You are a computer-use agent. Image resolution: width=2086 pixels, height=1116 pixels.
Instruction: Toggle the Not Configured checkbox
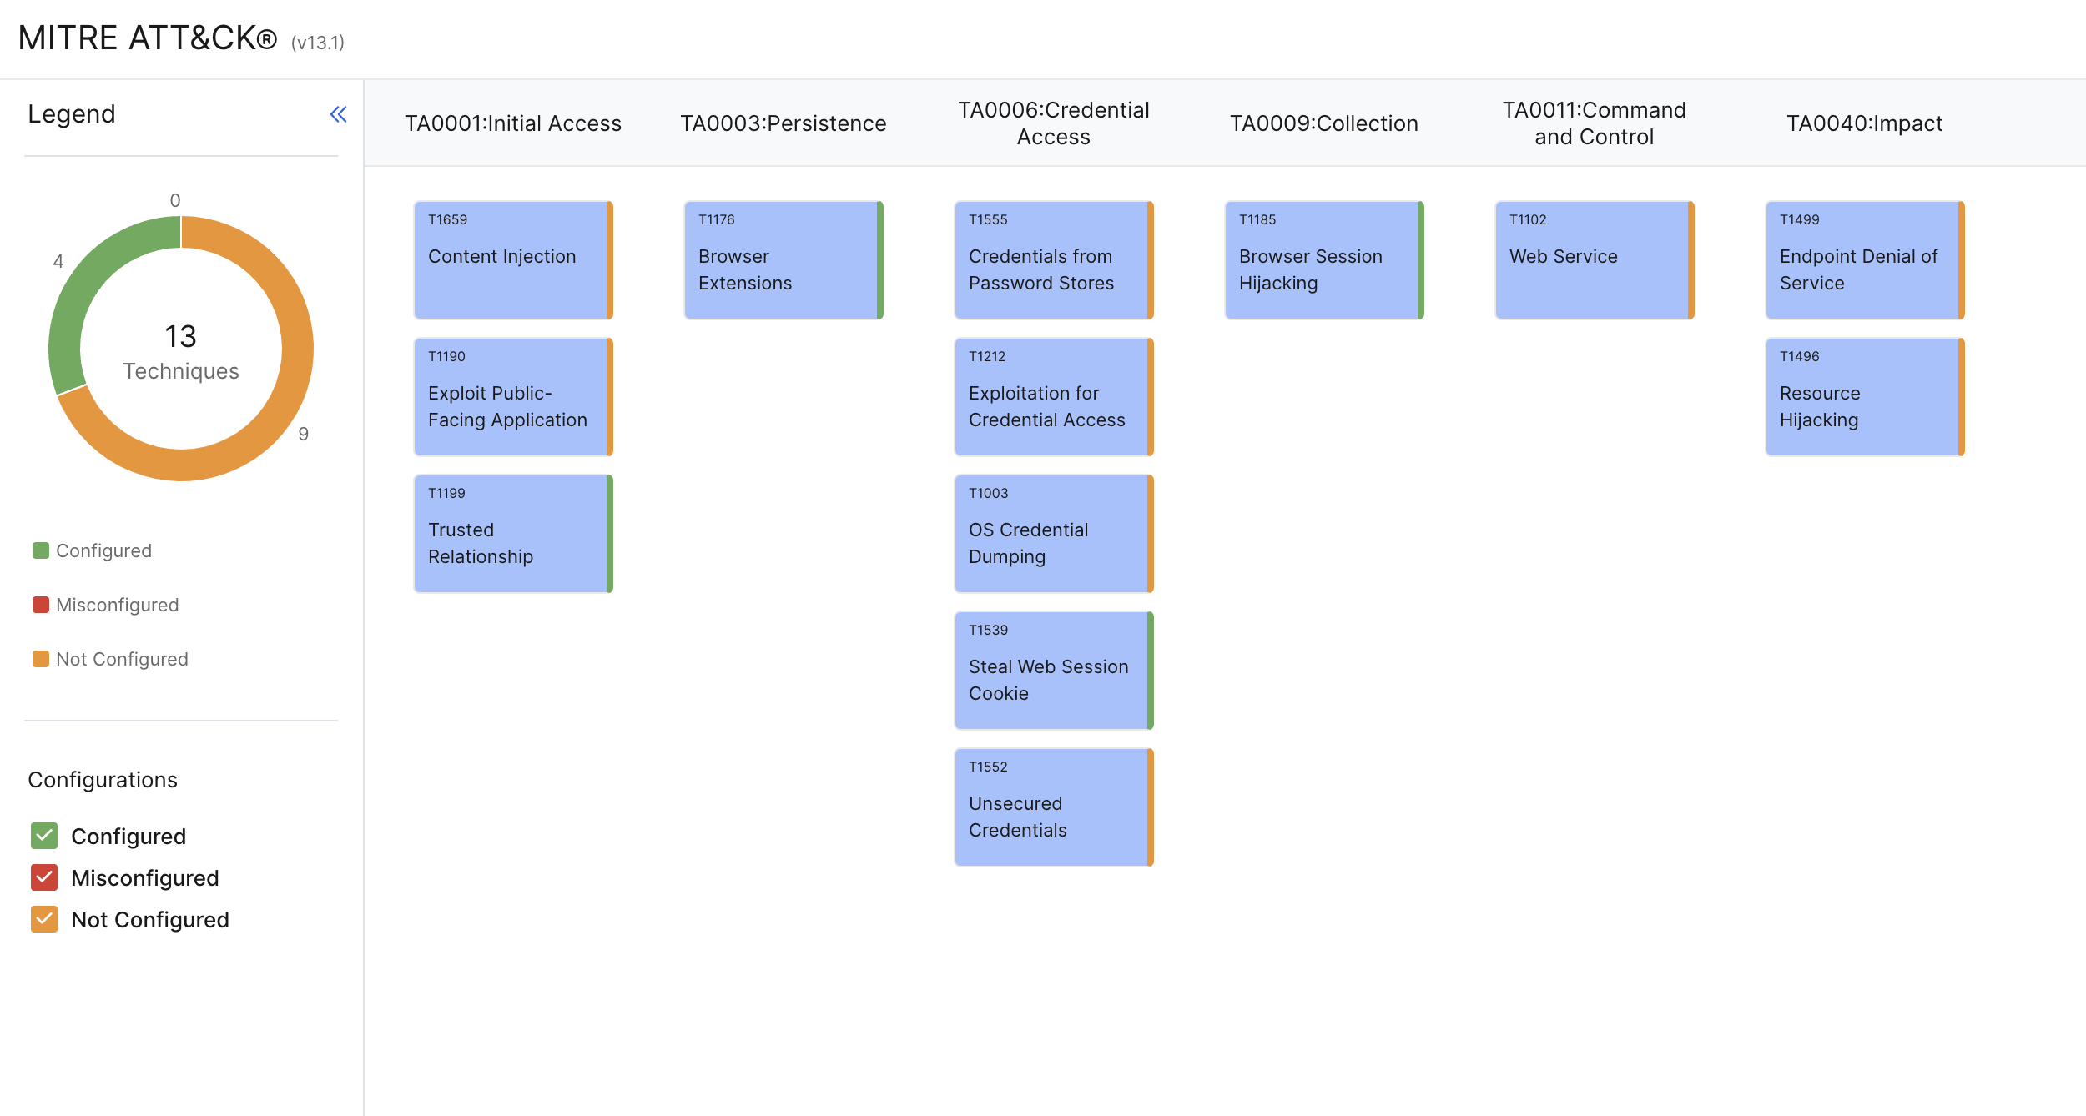point(44,919)
